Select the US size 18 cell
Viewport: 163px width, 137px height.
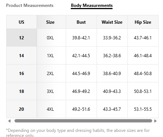tap(21, 91)
